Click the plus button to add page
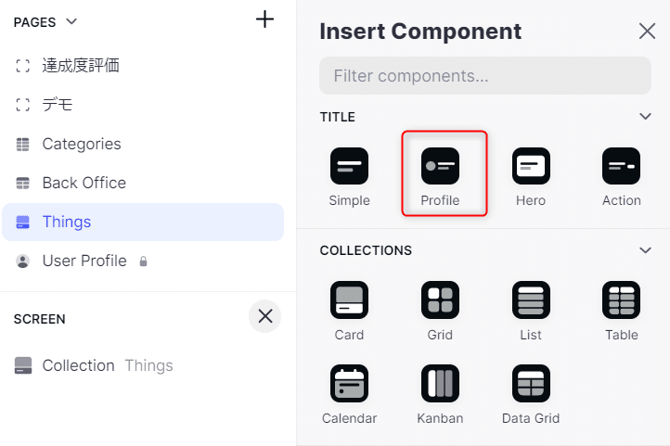This screenshot has width=670, height=446. (x=264, y=19)
